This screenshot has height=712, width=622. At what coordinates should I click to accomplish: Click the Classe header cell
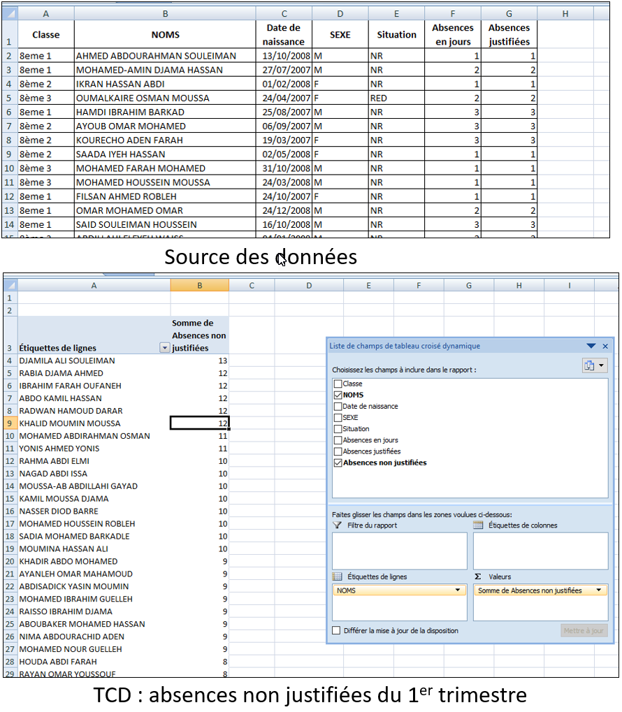pyautogui.click(x=46, y=34)
